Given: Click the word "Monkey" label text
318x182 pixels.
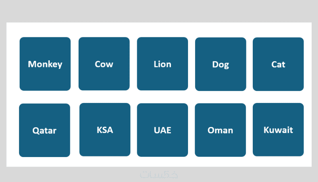Looking at the screenshot, I should pos(45,64).
